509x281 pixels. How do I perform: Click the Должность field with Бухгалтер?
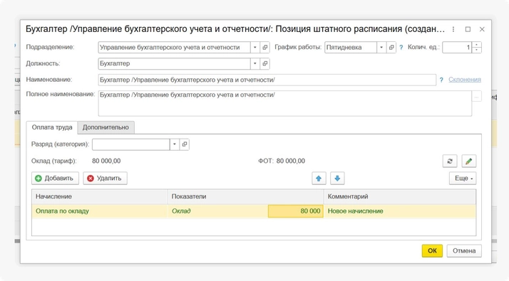coord(175,63)
